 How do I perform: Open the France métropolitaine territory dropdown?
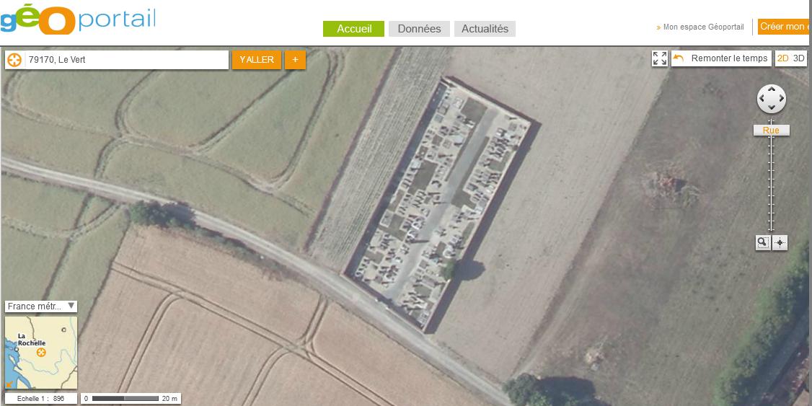pos(41,306)
